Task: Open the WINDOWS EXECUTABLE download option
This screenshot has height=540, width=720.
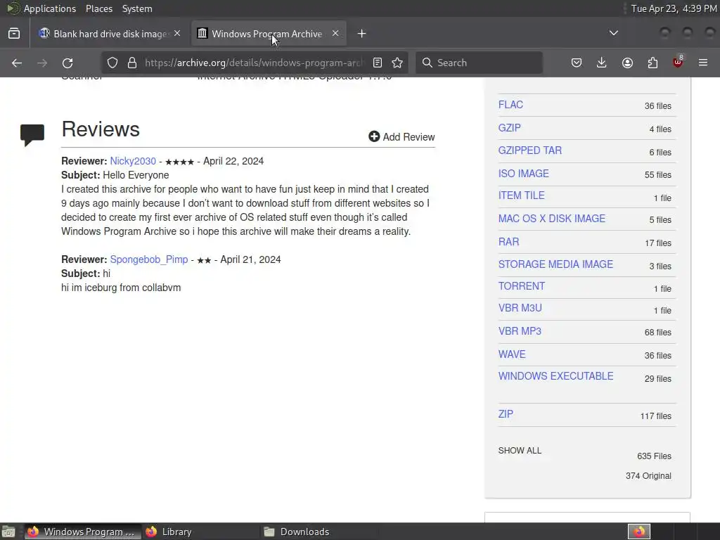Action: coord(556,376)
